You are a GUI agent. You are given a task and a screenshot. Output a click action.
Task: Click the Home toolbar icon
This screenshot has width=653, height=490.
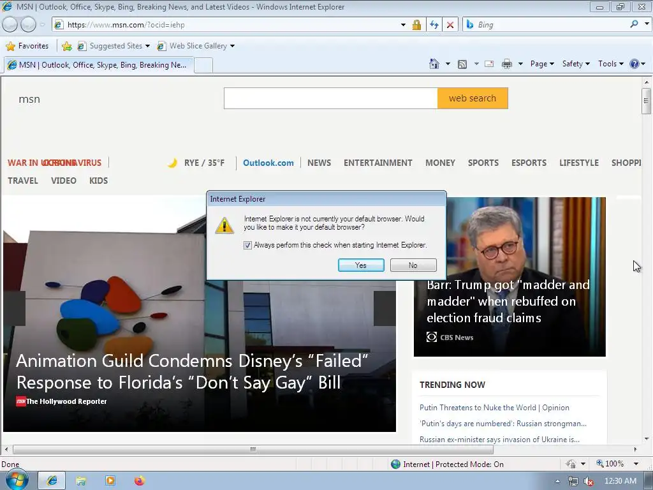pos(434,64)
